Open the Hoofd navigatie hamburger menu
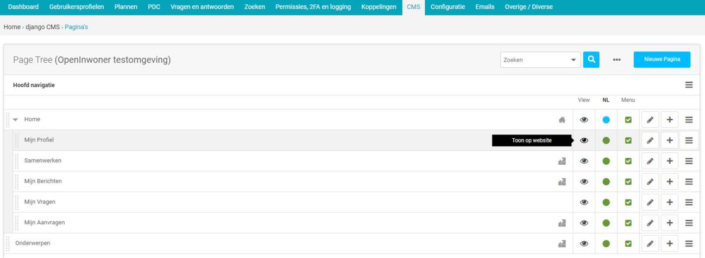Image resolution: width=705 pixels, height=258 pixels. (x=689, y=85)
